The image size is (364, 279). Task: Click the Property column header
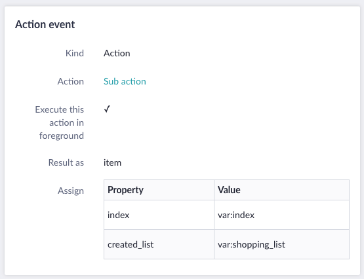[x=159, y=190]
